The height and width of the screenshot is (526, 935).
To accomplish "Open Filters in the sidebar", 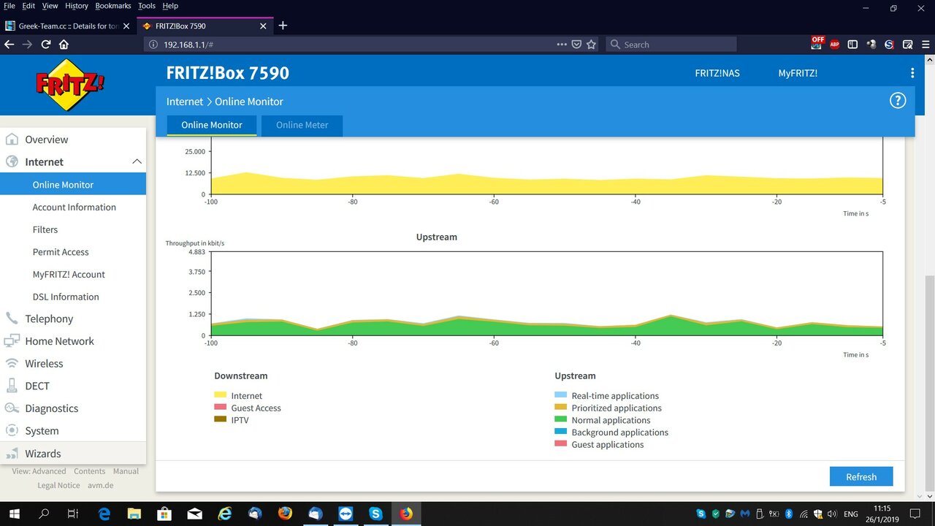I will coord(45,229).
